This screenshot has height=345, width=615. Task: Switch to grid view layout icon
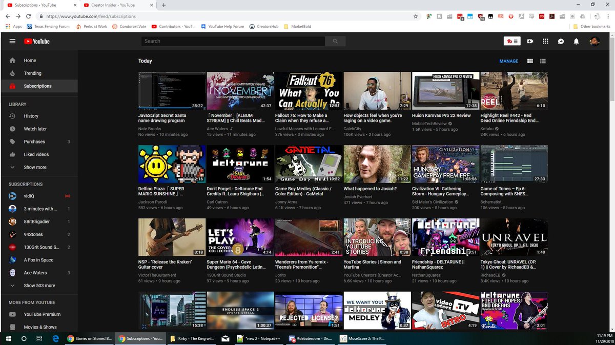click(x=530, y=61)
